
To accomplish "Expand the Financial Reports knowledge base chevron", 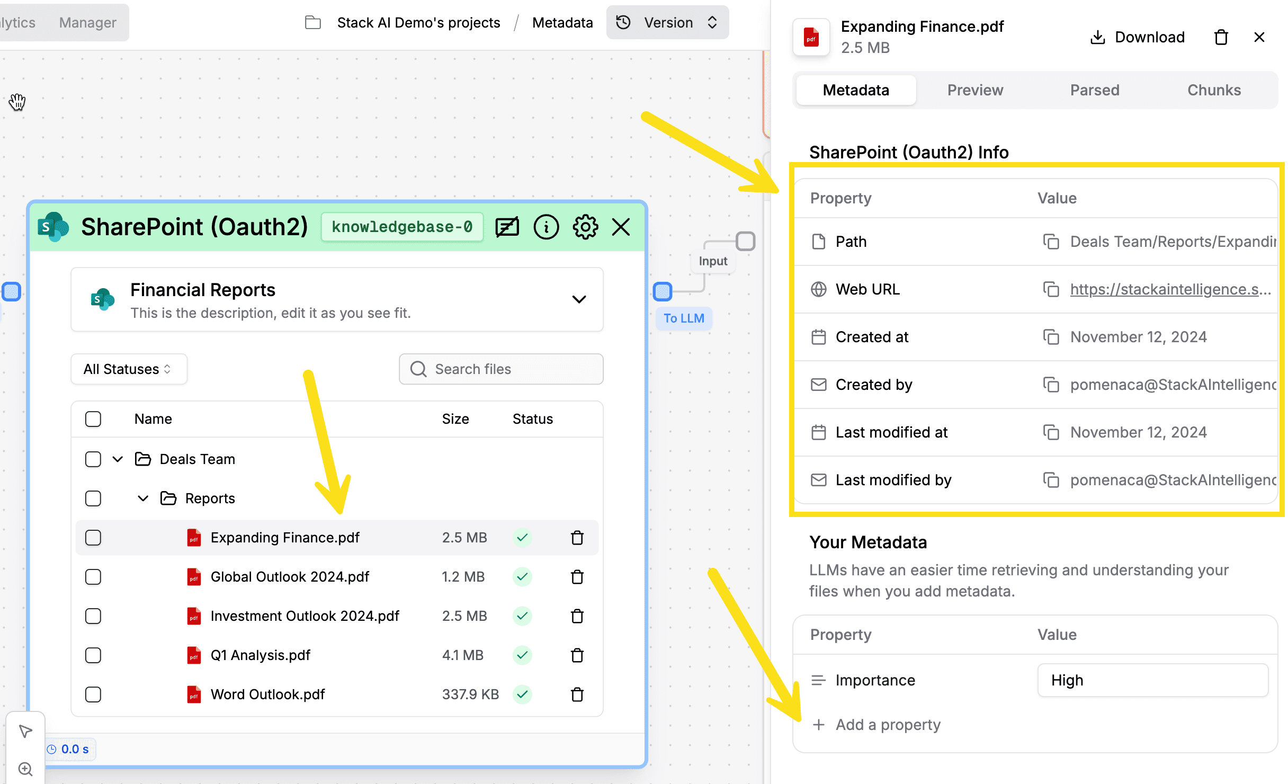I will [x=579, y=299].
